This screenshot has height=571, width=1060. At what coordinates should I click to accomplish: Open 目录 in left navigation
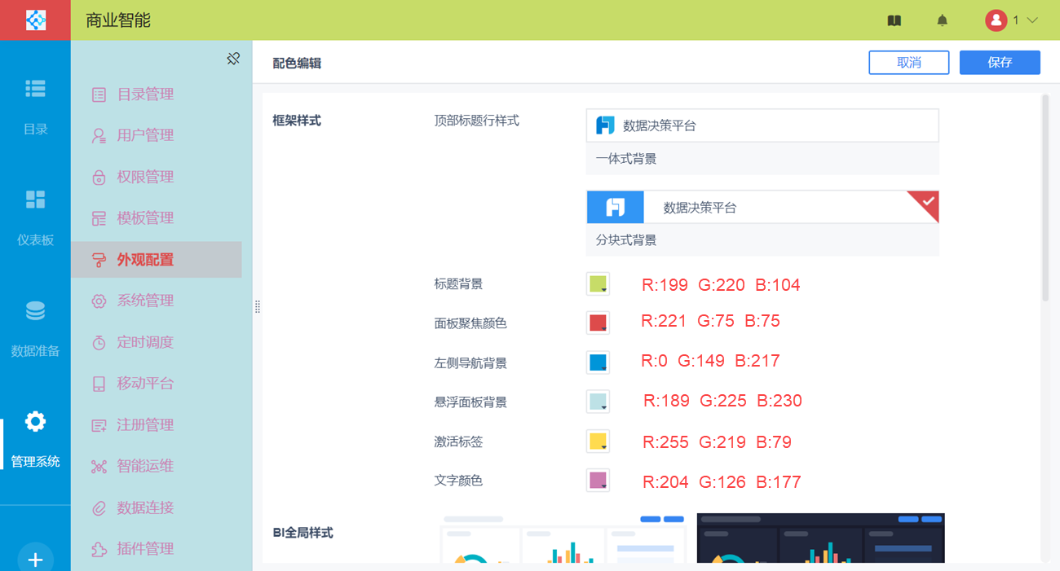point(35,105)
